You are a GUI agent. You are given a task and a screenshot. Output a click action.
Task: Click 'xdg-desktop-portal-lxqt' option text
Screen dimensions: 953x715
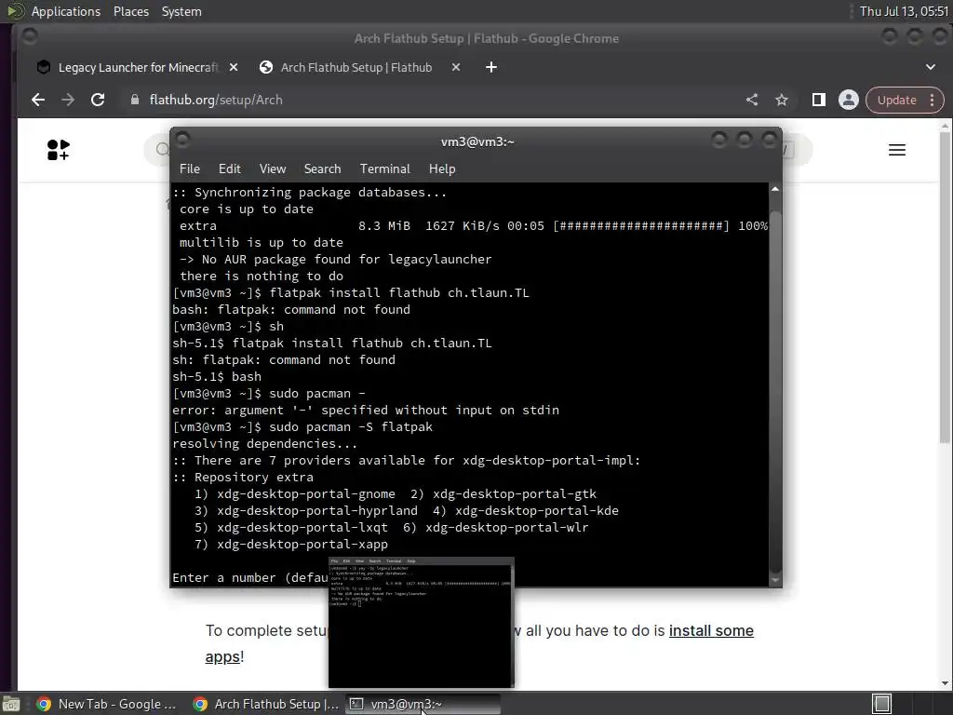click(302, 527)
